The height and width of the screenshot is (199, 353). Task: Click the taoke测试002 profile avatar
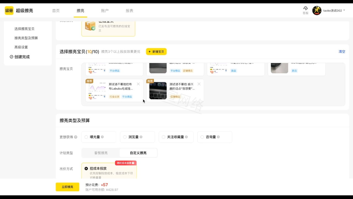[317, 11]
